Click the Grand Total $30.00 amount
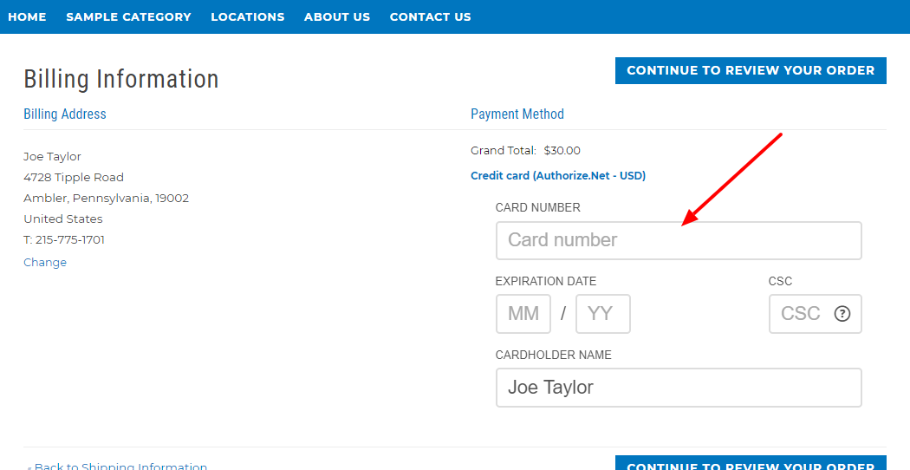The width and height of the screenshot is (910, 470). tap(562, 151)
